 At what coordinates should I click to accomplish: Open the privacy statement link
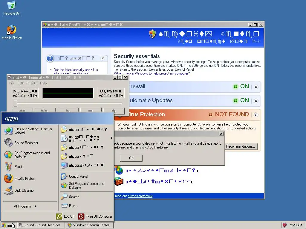140,196
